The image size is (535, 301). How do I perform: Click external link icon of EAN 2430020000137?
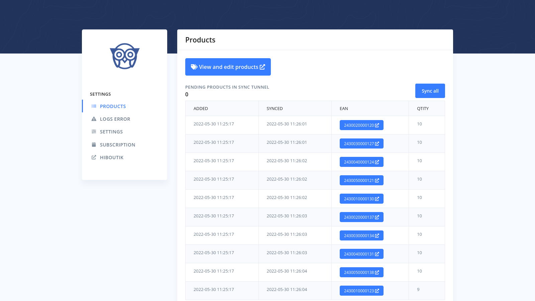(377, 217)
